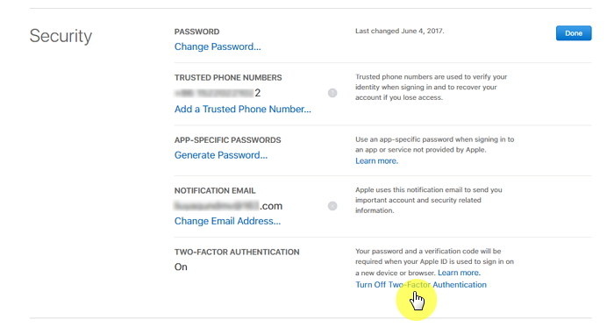Click the APP-SPECIFIC PASSWORDS label
The width and height of the screenshot is (614, 327).
coord(227,140)
